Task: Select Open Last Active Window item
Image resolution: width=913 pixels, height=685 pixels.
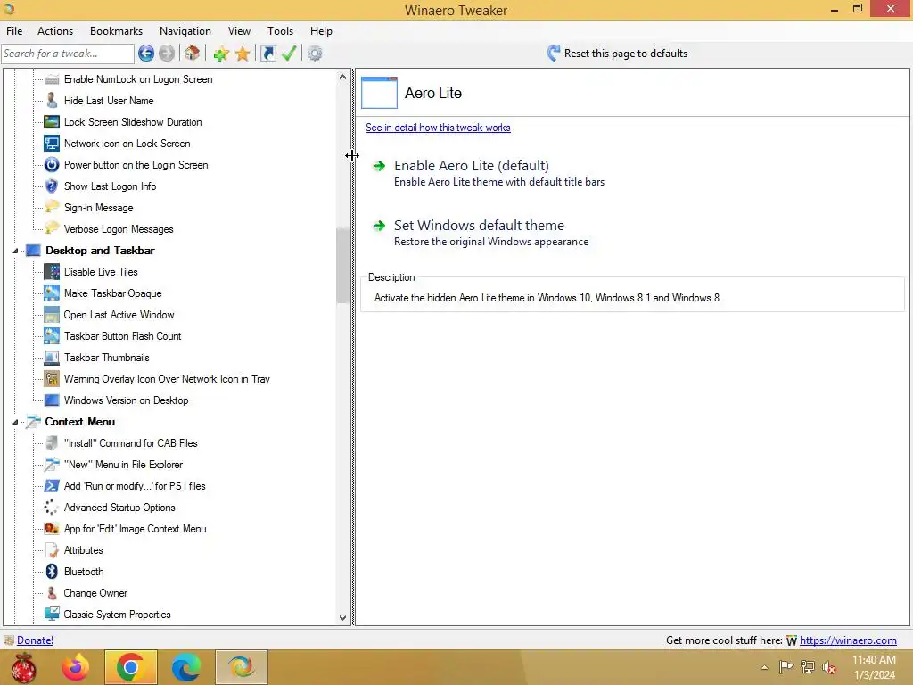Action: point(119,315)
